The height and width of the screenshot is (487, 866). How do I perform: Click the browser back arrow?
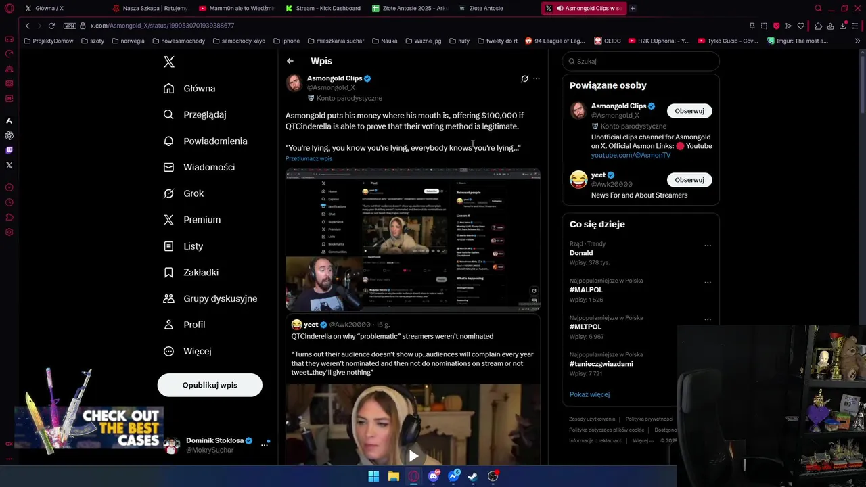coord(27,26)
